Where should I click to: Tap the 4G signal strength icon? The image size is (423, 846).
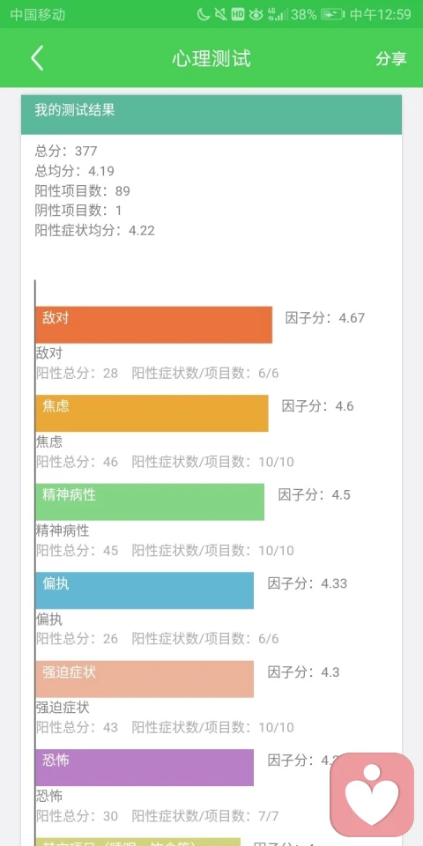click(x=278, y=15)
